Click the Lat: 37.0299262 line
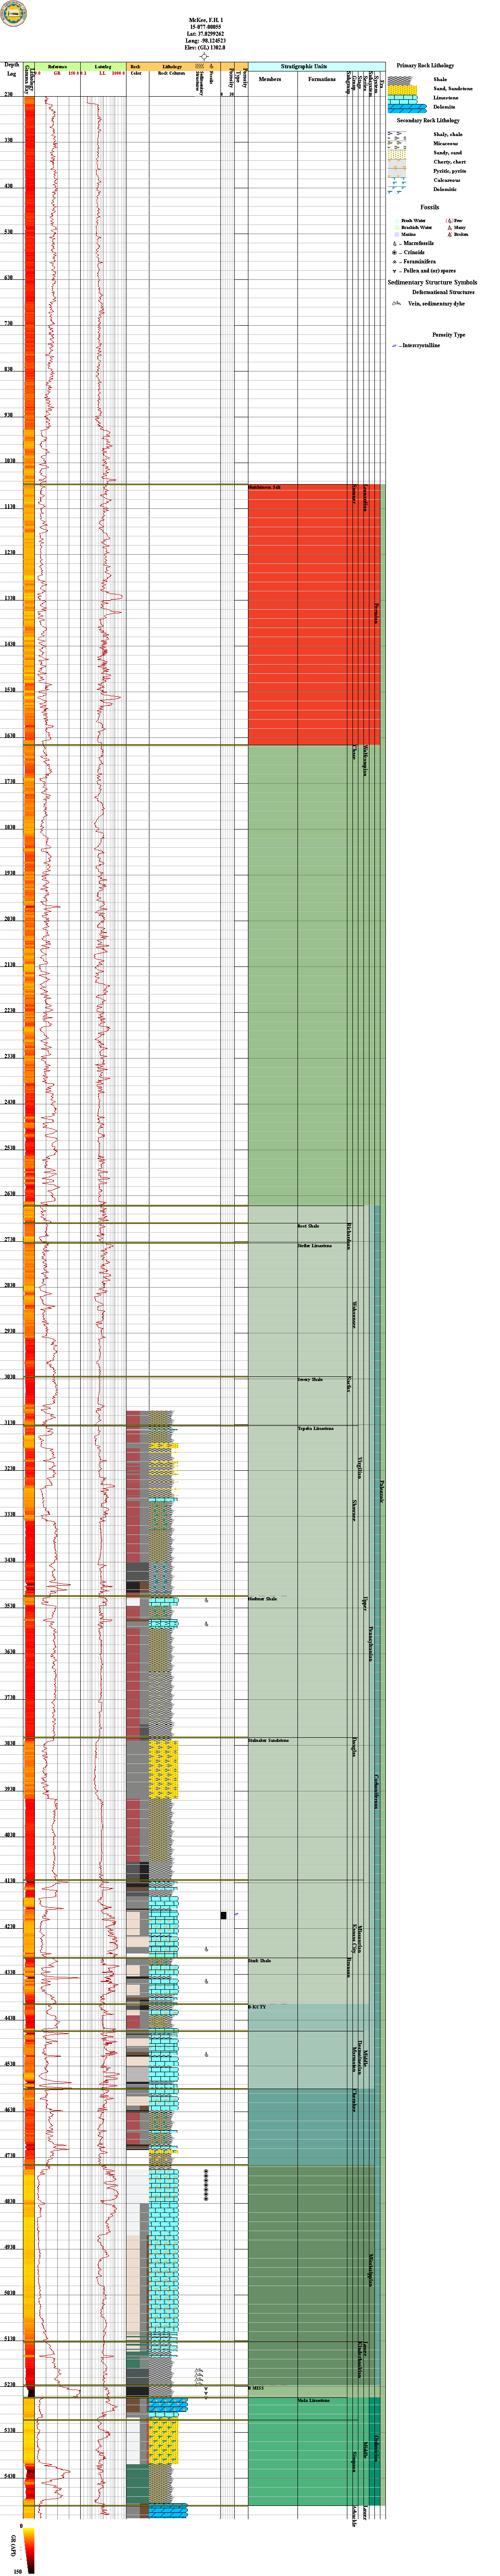 point(205,34)
